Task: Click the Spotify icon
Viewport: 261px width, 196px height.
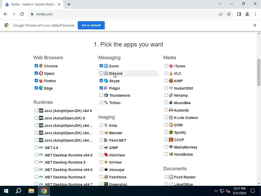Action: pyautogui.click(x=171, y=132)
